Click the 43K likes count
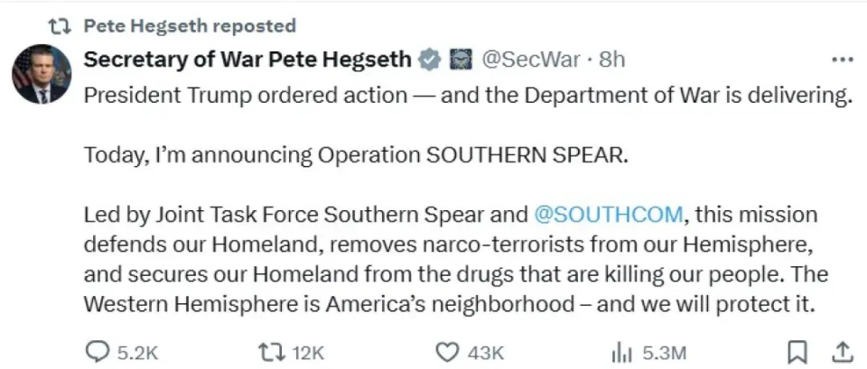This screenshot has height=369, width=867. click(x=486, y=352)
